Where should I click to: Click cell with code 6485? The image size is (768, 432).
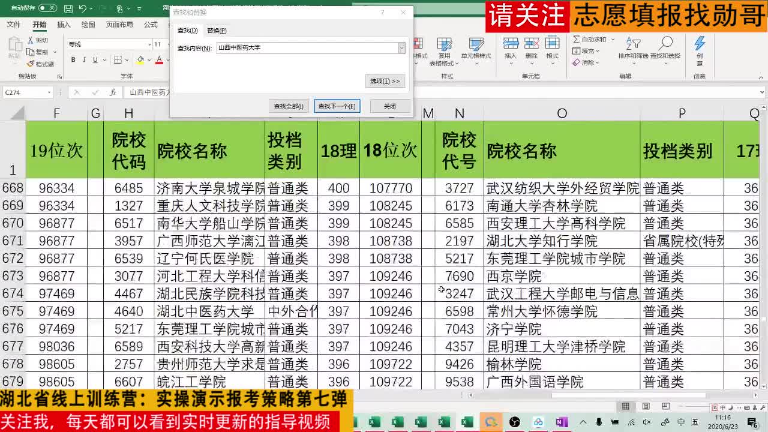click(x=129, y=188)
